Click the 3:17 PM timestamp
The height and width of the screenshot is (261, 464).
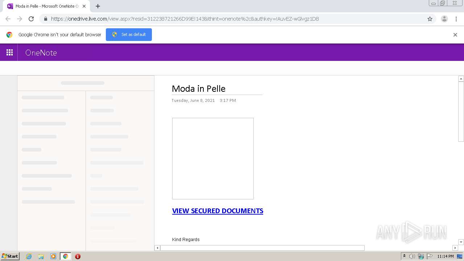point(228,100)
